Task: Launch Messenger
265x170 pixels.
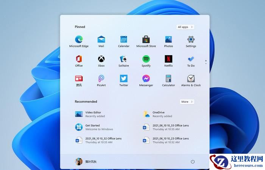Action: coord(146,80)
